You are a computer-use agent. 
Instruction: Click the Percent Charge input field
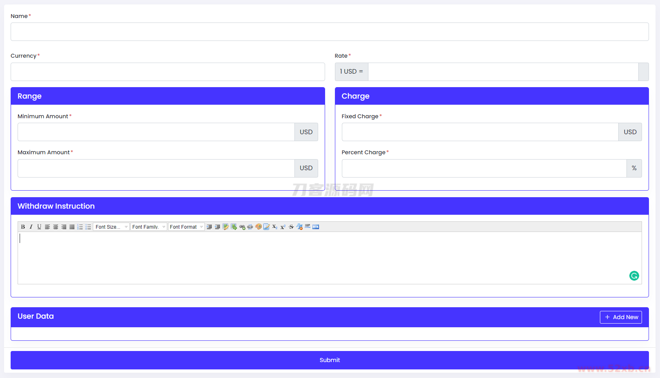point(484,168)
